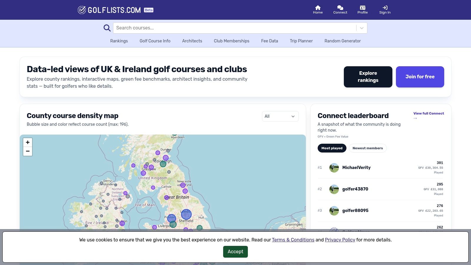The image size is (471, 265).
Task: Open MichaelVerity's avatar
Action: [x=334, y=168]
